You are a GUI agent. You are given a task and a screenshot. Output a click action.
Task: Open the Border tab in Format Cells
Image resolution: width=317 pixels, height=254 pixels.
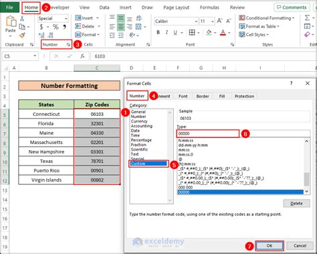203,96
